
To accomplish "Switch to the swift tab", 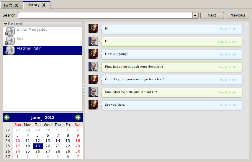I will [x=8, y=5].
